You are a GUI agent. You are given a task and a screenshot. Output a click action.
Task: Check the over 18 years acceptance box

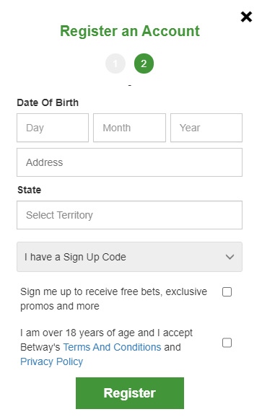point(227,343)
